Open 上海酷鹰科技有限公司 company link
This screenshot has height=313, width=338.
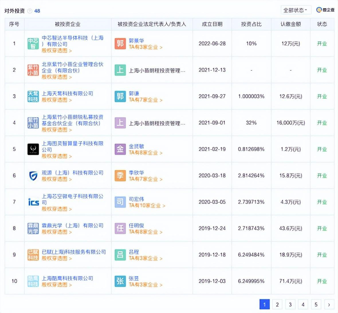click(67, 278)
